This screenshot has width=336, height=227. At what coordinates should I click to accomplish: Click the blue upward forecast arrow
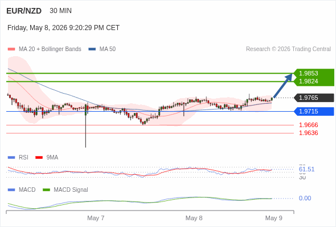(x=283, y=86)
